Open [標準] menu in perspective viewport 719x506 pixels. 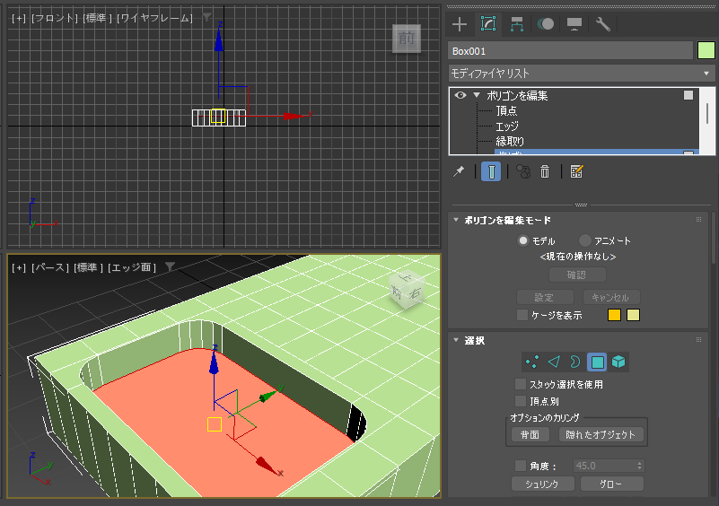[x=89, y=267]
